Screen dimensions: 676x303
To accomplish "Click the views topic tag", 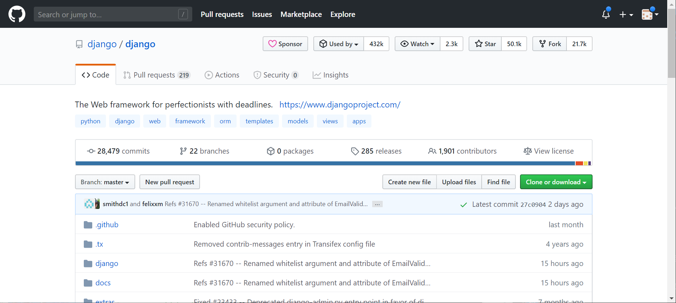I will (330, 121).
